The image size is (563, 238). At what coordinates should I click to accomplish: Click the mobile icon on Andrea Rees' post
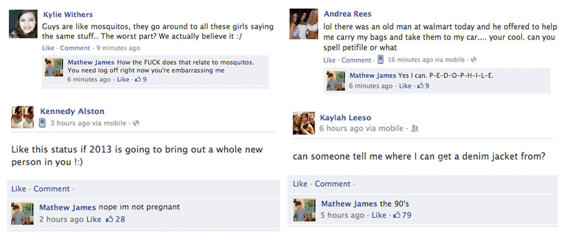coord(380,60)
